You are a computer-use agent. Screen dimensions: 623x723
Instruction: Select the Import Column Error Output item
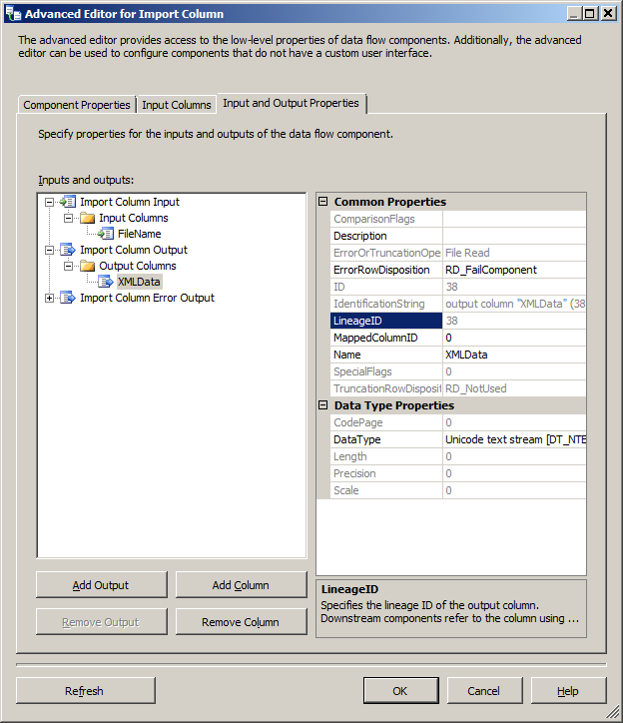point(147,298)
